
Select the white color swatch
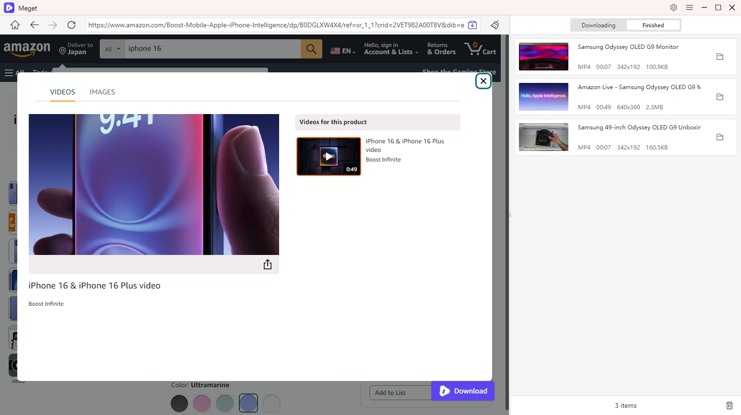point(271,403)
